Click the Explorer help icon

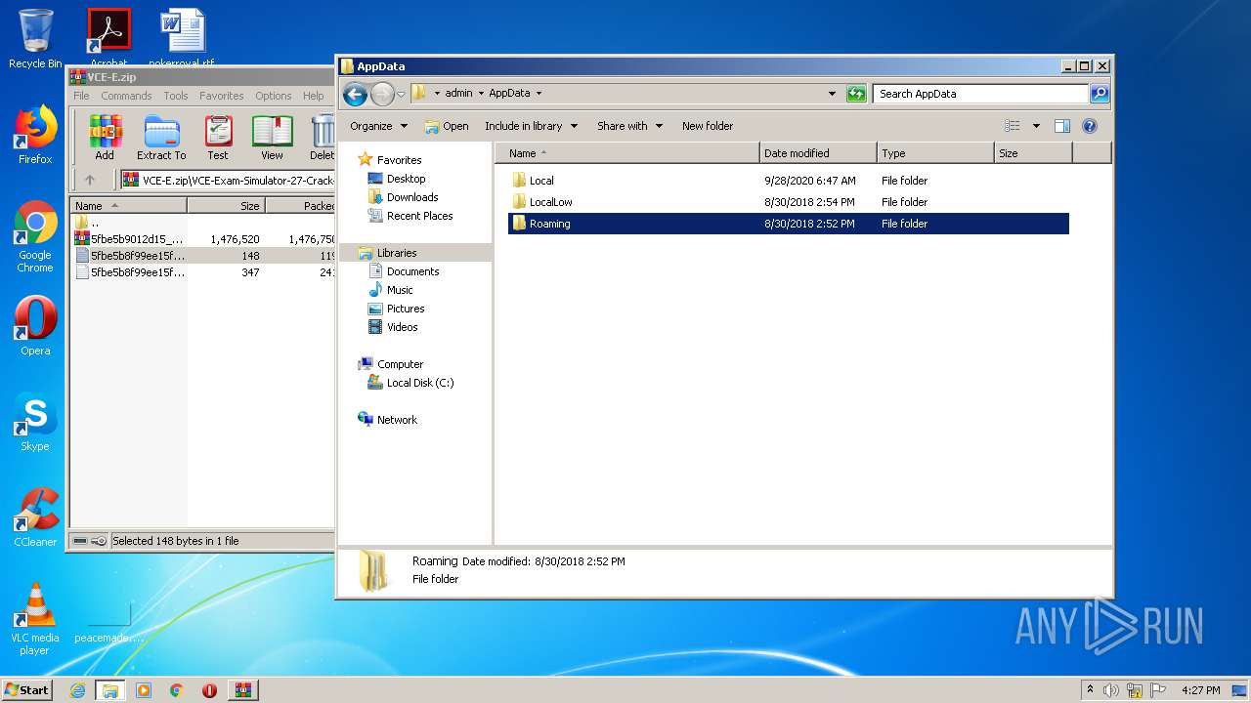[1090, 126]
